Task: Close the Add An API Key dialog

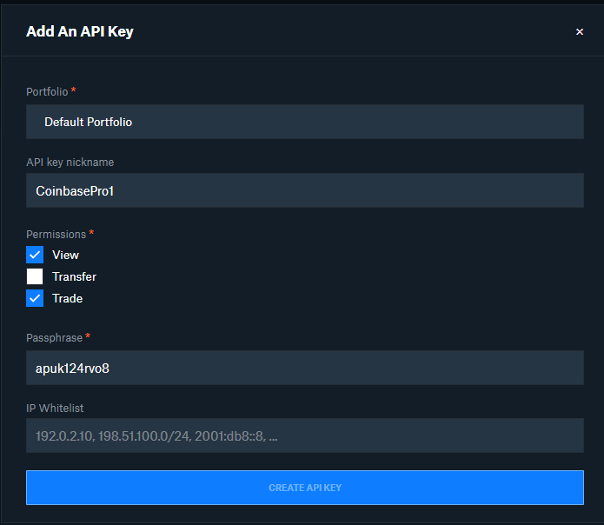Action: click(x=580, y=32)
